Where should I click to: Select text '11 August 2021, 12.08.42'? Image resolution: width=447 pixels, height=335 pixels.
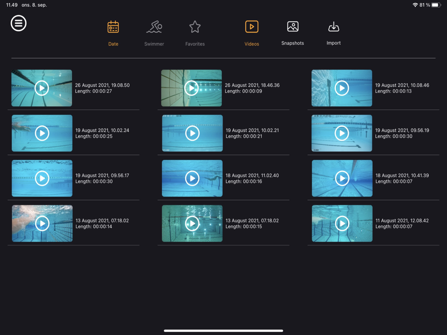click(402, 221)
